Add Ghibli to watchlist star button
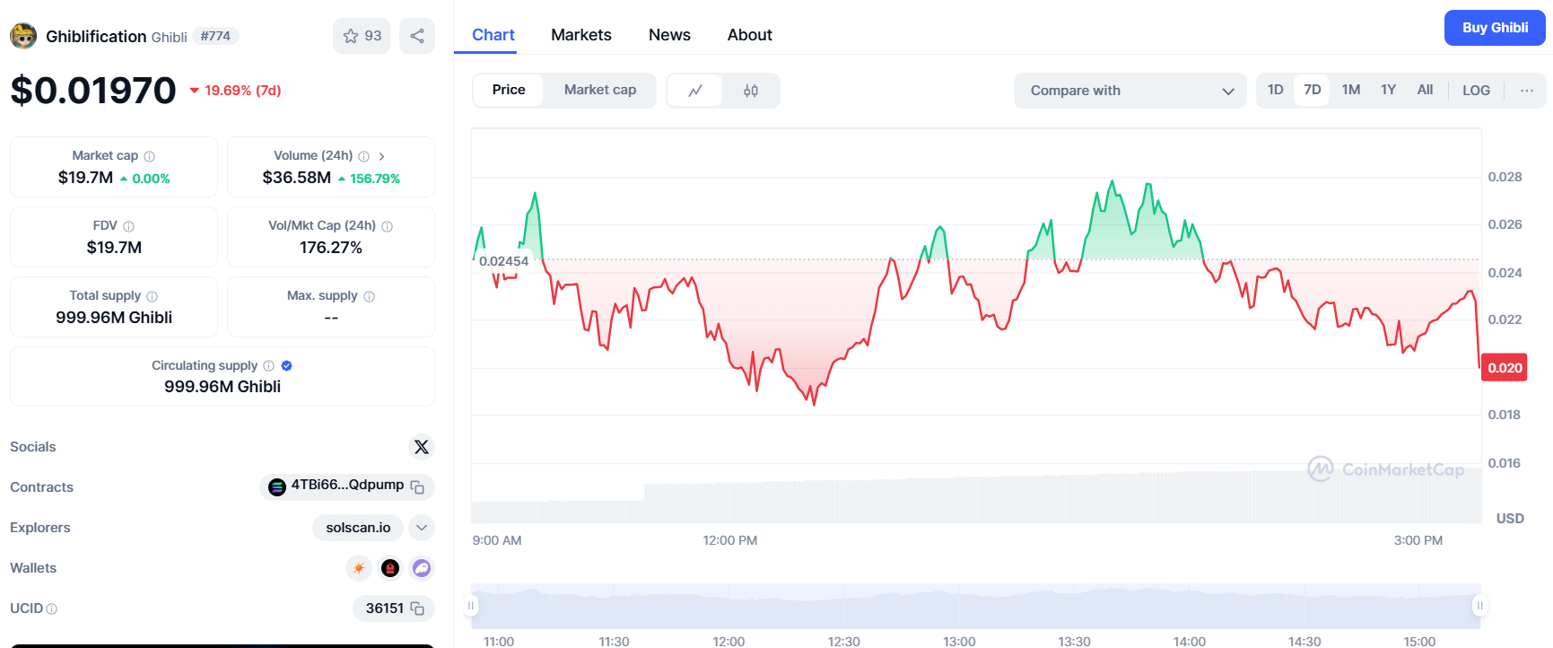Screen dimensions: 1553x648 tap(362, 36)
